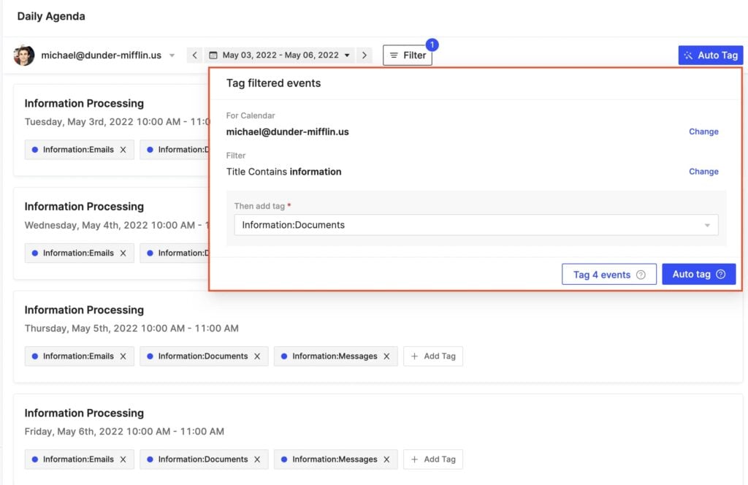748x485 pixels.
Task: Click Title Contains information filter text
Action: click(x=284, y=172)
